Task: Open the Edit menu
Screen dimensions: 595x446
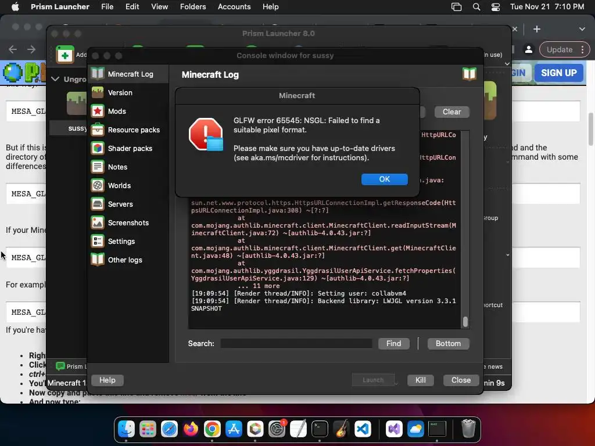Action: click(132, 7)
